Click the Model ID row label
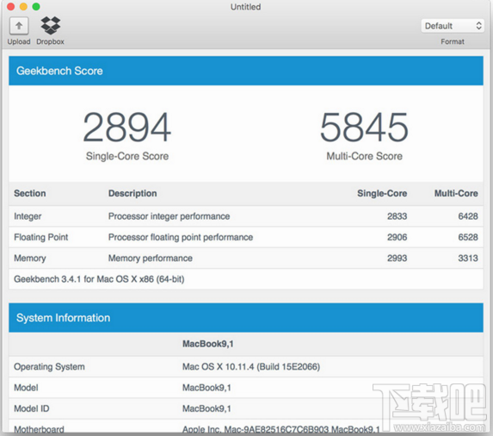The height and width of the screenshot is (436, 493). 32,408
